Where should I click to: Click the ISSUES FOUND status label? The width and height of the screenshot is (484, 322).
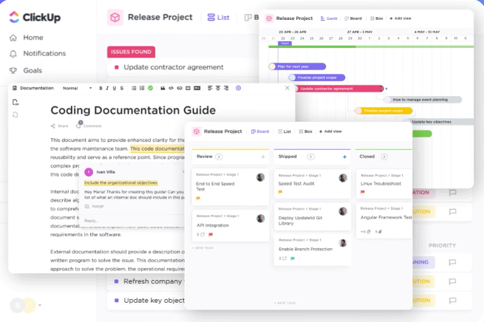point(132,52)
